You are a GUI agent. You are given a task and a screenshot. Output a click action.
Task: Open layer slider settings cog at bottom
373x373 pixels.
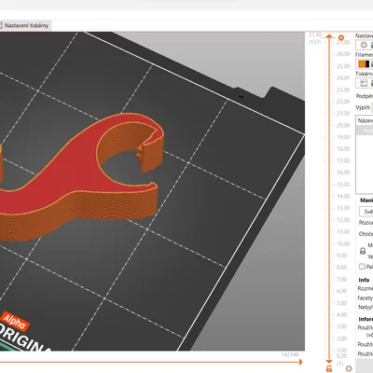click(349, 368)
